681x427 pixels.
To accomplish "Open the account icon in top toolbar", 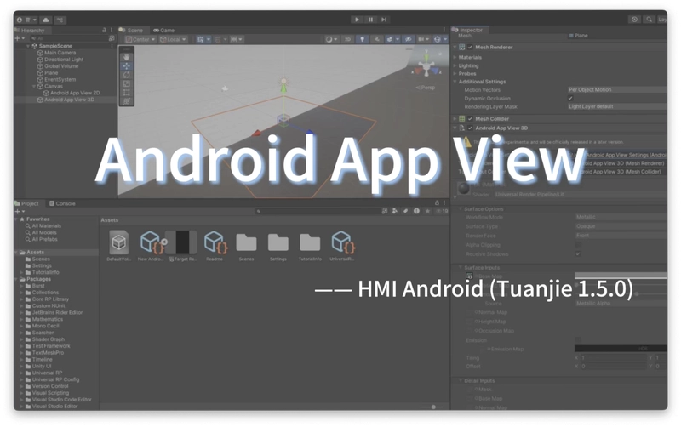I will coord(20,20).
